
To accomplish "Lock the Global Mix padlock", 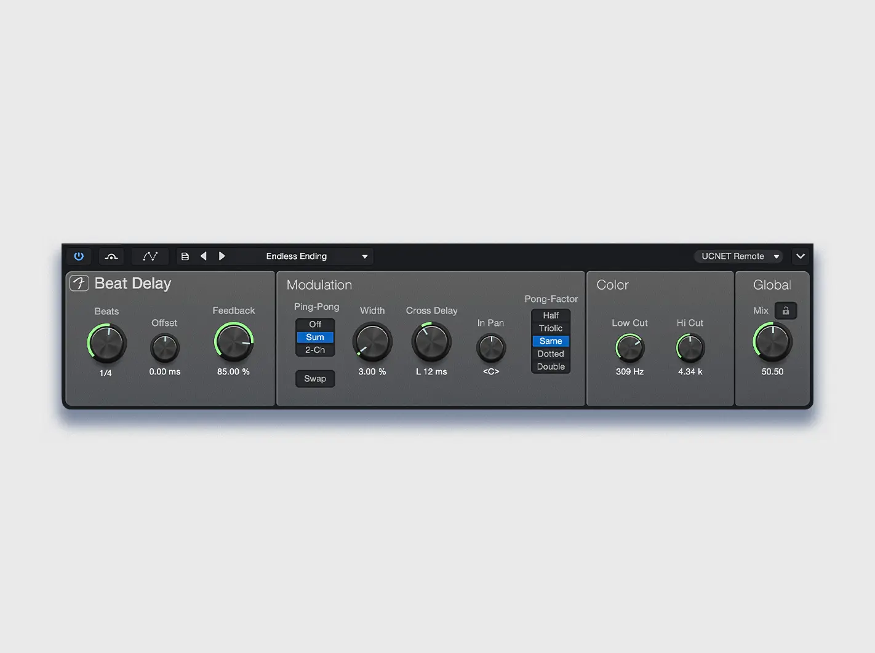I will 786,311.
